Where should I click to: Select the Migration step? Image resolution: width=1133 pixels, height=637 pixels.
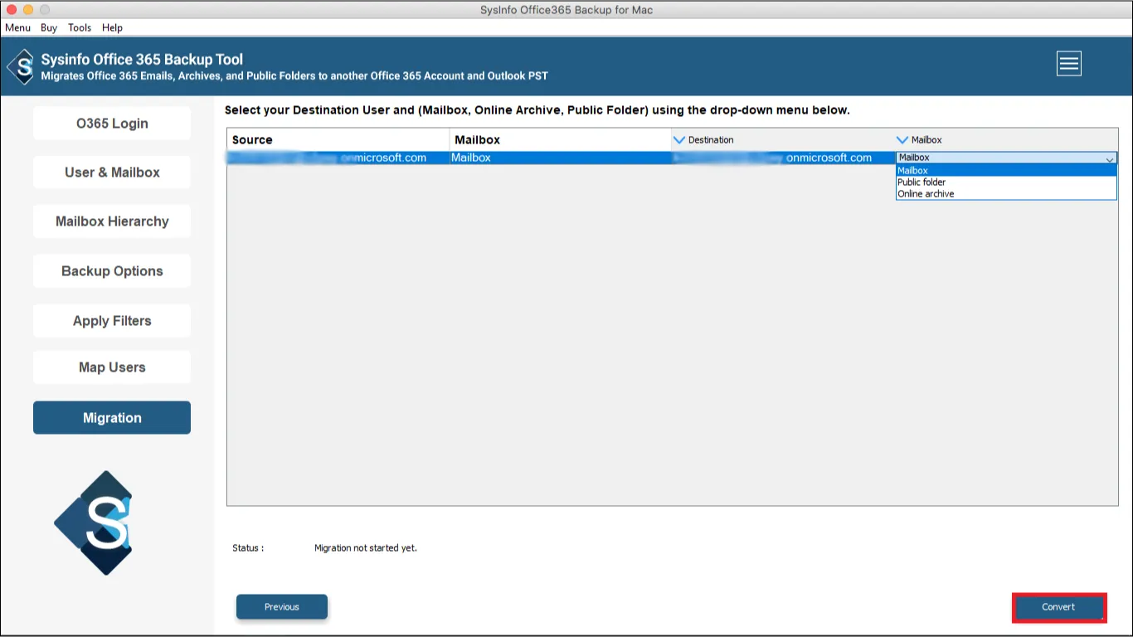tap(112, 418)
